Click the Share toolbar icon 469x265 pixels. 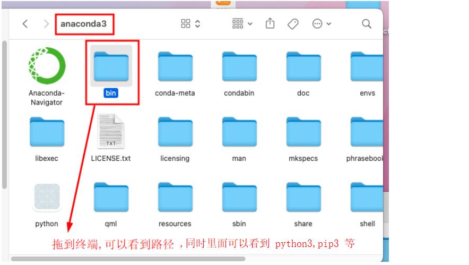[270, 24]
